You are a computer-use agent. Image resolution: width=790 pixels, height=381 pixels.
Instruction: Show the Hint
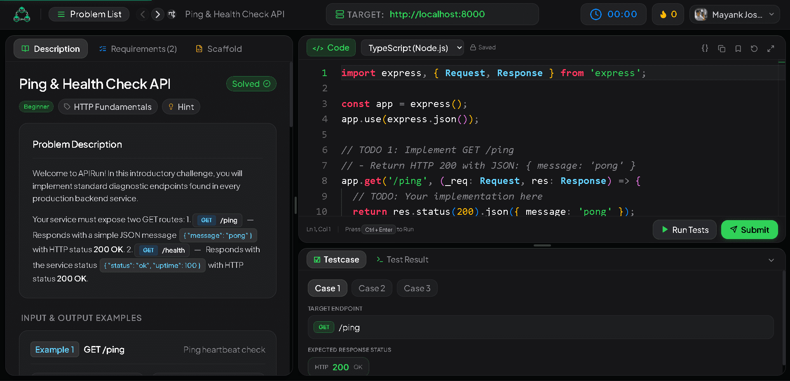pos(181,107)
